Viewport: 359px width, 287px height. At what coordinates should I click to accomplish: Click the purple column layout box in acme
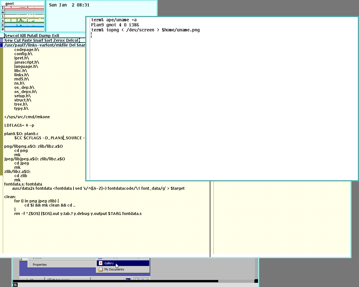(1, 40)
